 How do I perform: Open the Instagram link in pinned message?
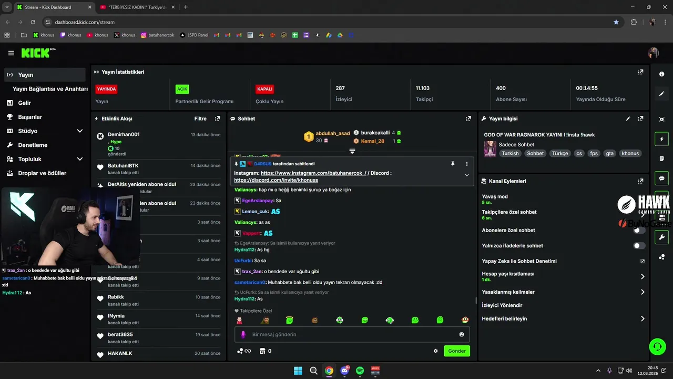(x=313, y=173)
